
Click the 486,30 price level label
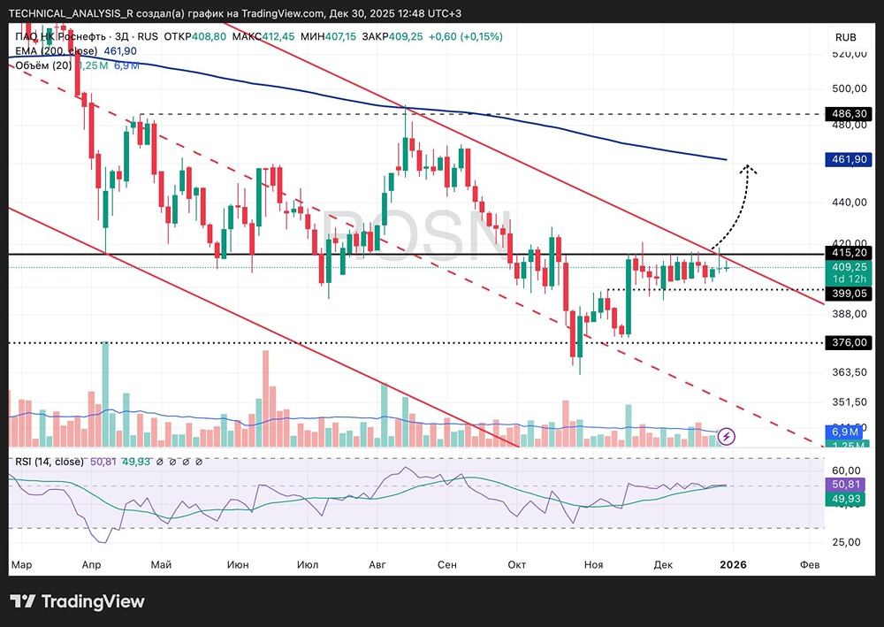[x=849, y=114]
